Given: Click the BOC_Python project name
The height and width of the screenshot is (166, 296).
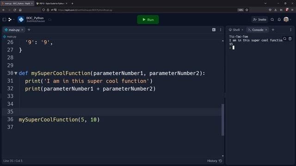Looking at the screenshot, I should click(x=35, y=18).
